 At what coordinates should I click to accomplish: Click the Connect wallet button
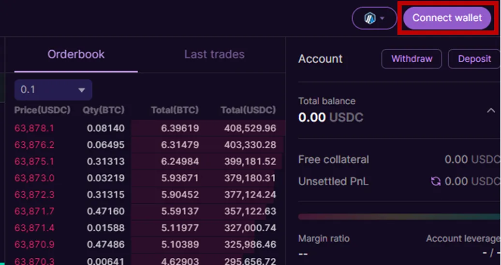point(447,18)
